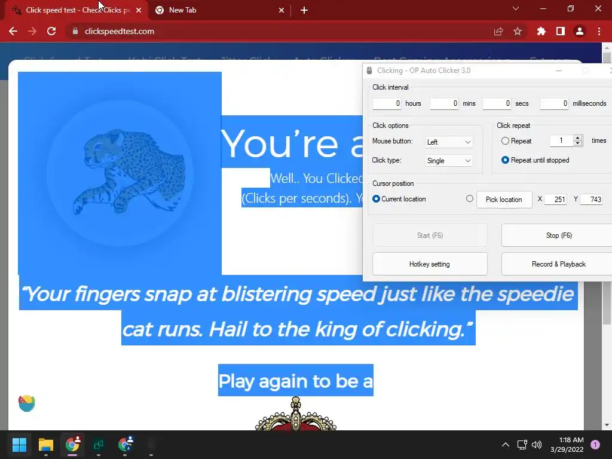Open the Chrome profile avatar
This screenshot has height=459, width=612.
click(580, 31)
